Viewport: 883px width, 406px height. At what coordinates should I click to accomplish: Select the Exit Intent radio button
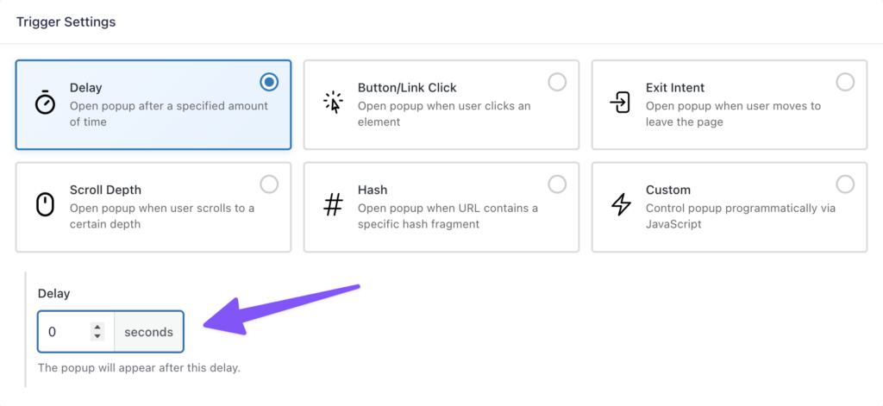tap(845, 82)
